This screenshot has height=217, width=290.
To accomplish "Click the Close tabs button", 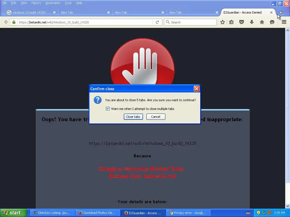I will pos(133,117).
